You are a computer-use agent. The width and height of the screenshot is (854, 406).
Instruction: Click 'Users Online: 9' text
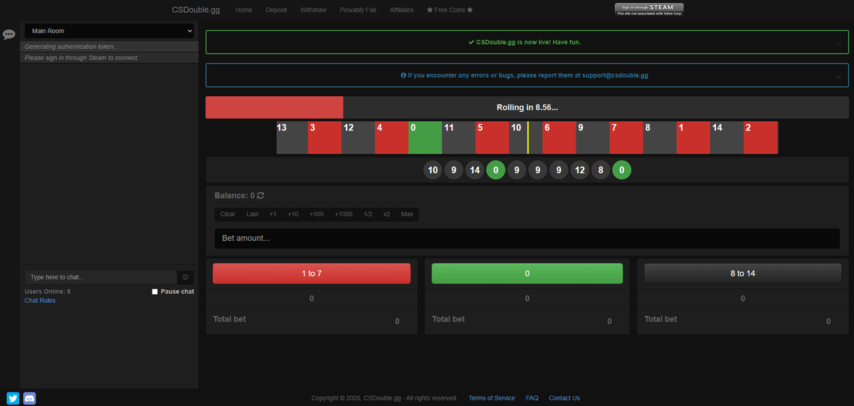click(x=48, y=291)
